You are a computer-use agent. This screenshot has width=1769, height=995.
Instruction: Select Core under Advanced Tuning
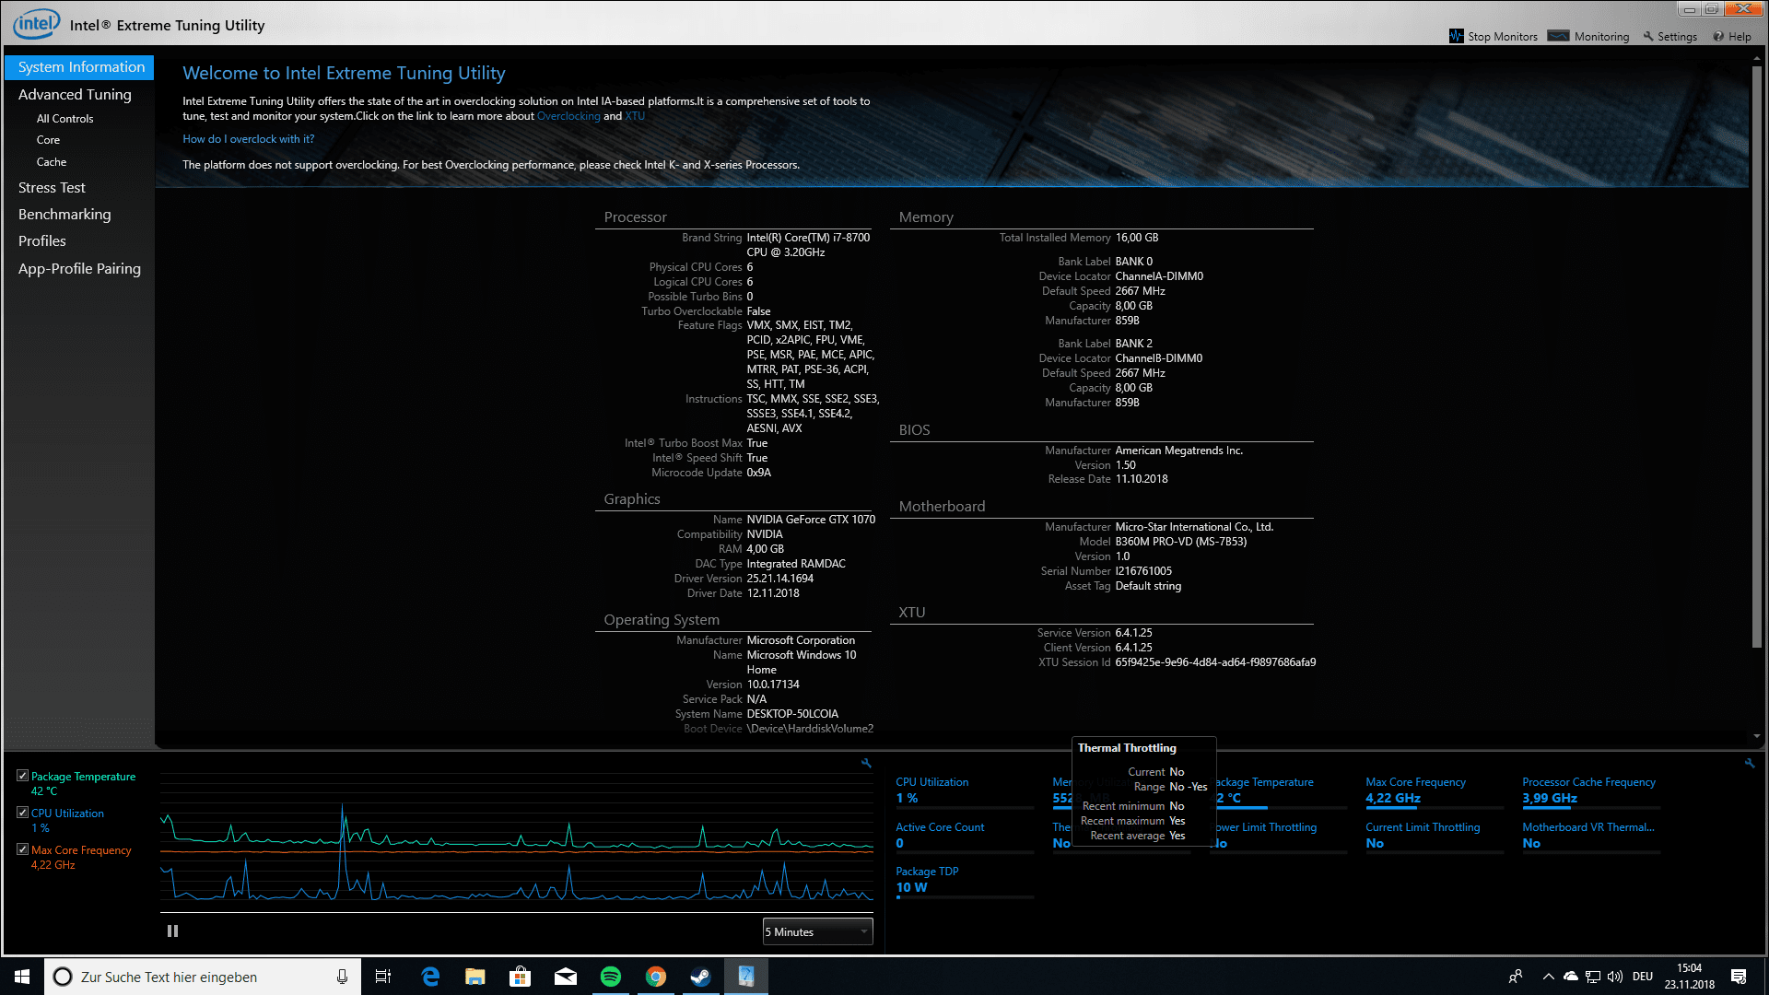tap(48, 140)
